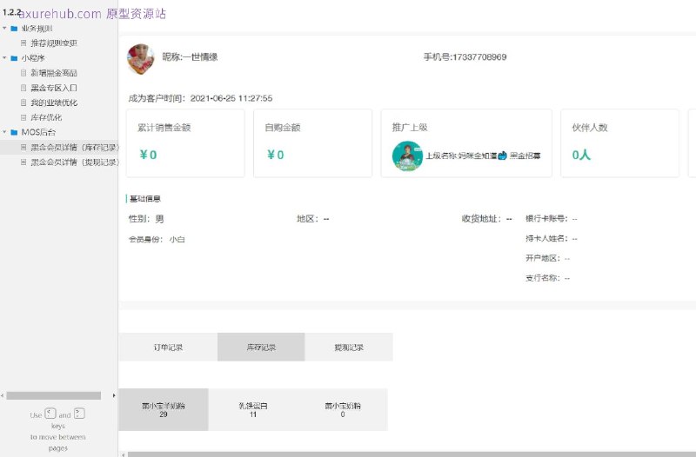Click the 地区 field
The height and width of the screenshot is (457, 696).
tap(313, 219)
